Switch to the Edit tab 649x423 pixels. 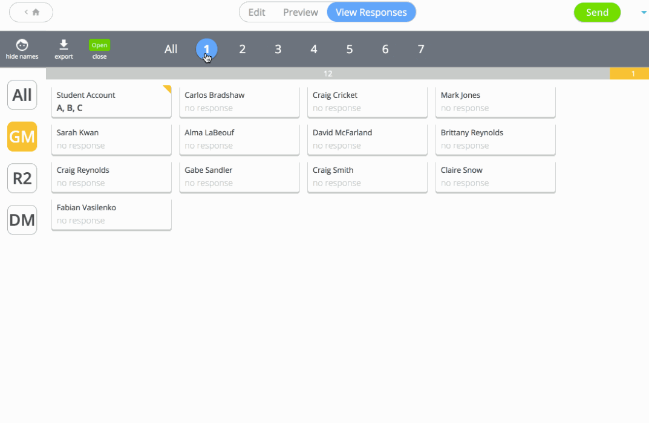(x=256, y=13)
